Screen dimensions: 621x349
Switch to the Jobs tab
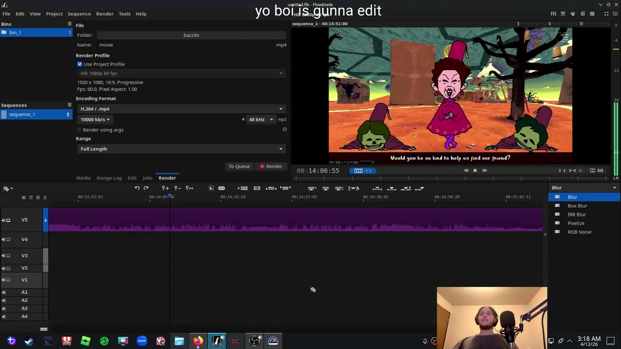pos(147,178)
